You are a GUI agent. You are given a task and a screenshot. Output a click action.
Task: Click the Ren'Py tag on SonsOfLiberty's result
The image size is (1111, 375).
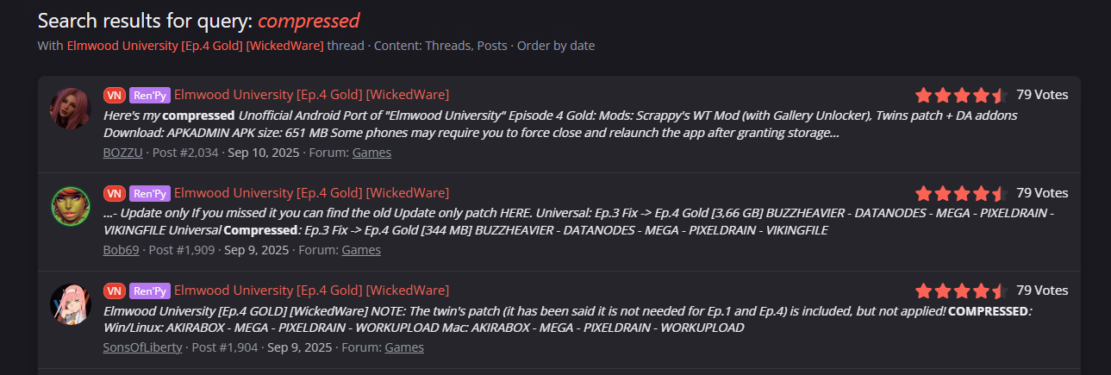tap(149, 291)
